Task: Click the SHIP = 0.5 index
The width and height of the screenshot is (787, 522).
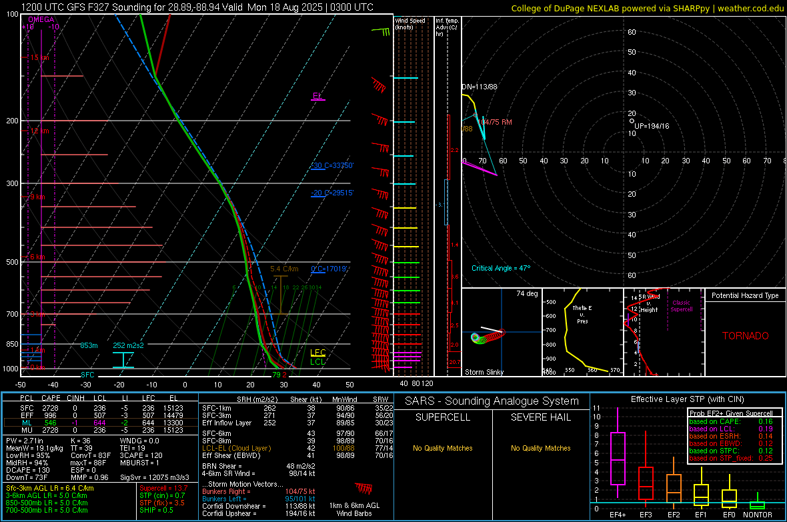Action: [156, 511]
